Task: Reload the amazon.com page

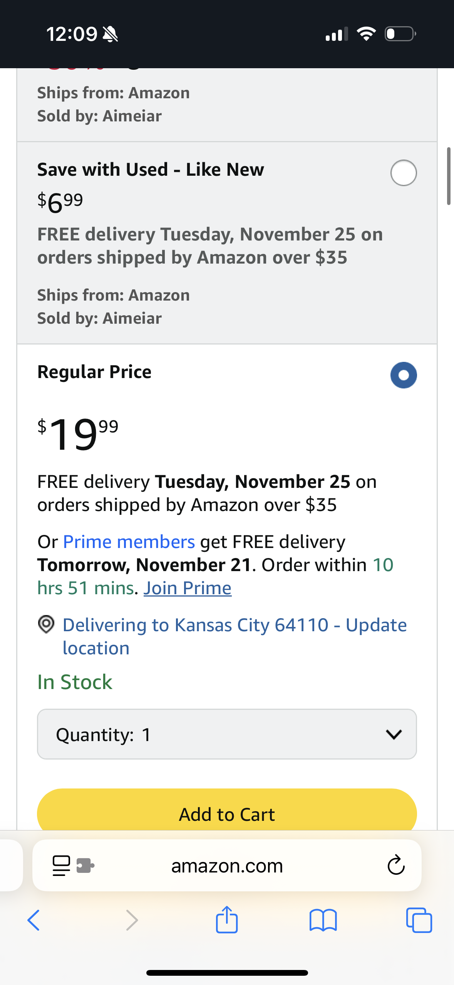Action: 396,866
